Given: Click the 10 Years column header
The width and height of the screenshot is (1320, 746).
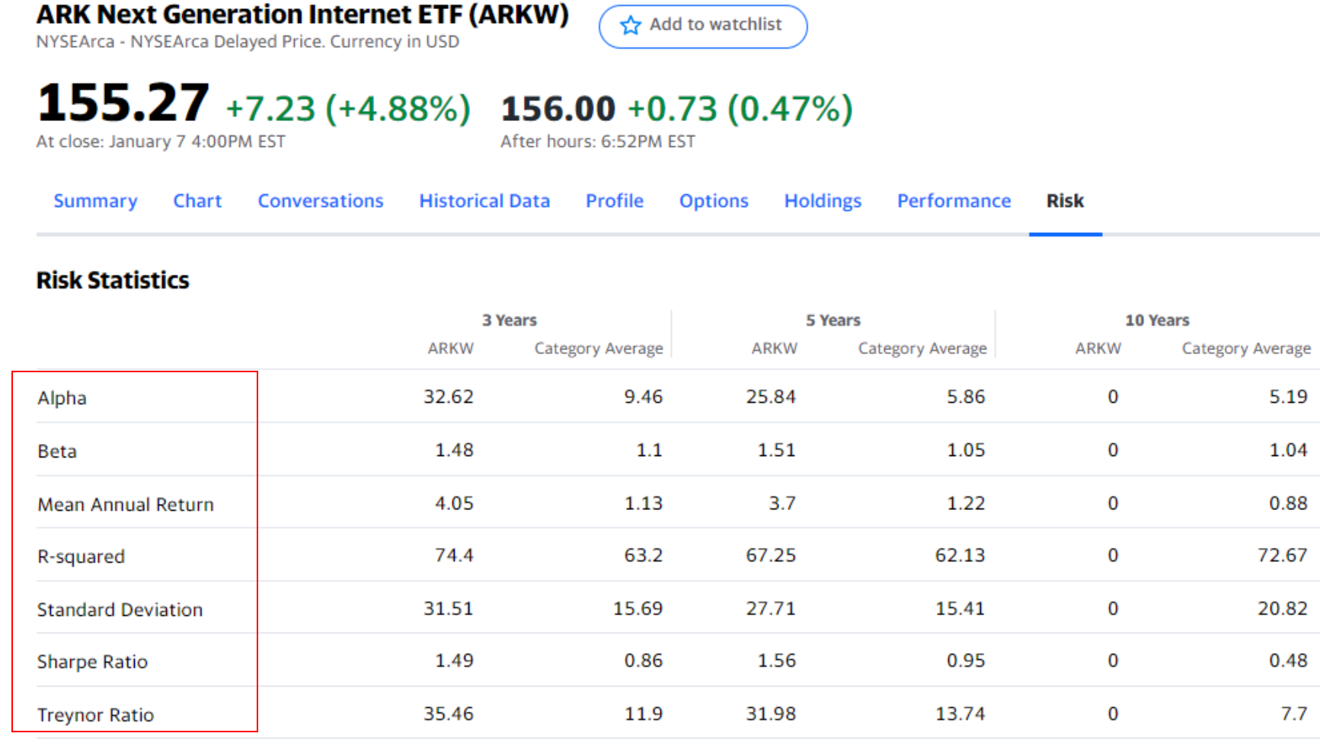Looking at the screenshot, I should coord(1157,320).
